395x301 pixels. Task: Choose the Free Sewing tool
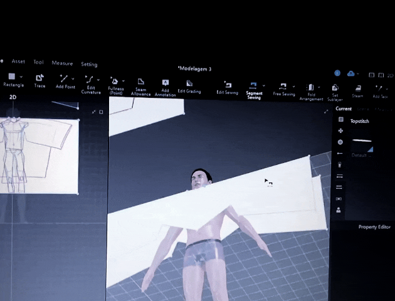point(283,90)
